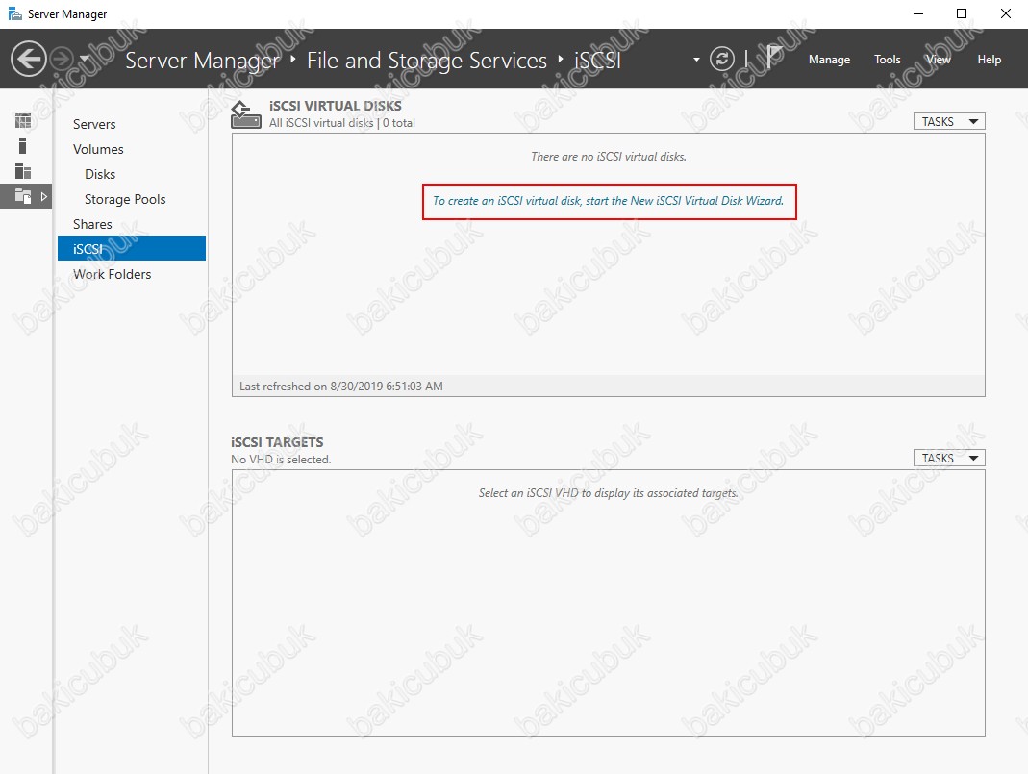Click 'No VHD is selected.' text
This screenshot has width=1028, height=774.
(281, 460)
